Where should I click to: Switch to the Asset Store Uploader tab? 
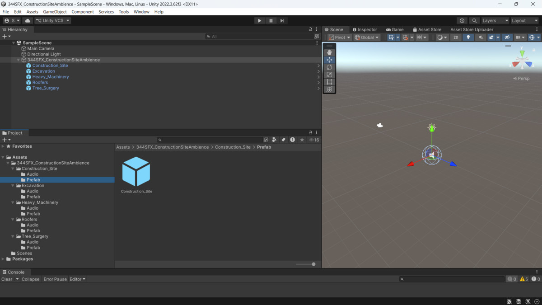(472, 29)
